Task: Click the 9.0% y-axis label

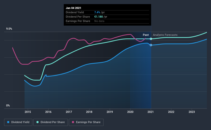Action: 9,29
